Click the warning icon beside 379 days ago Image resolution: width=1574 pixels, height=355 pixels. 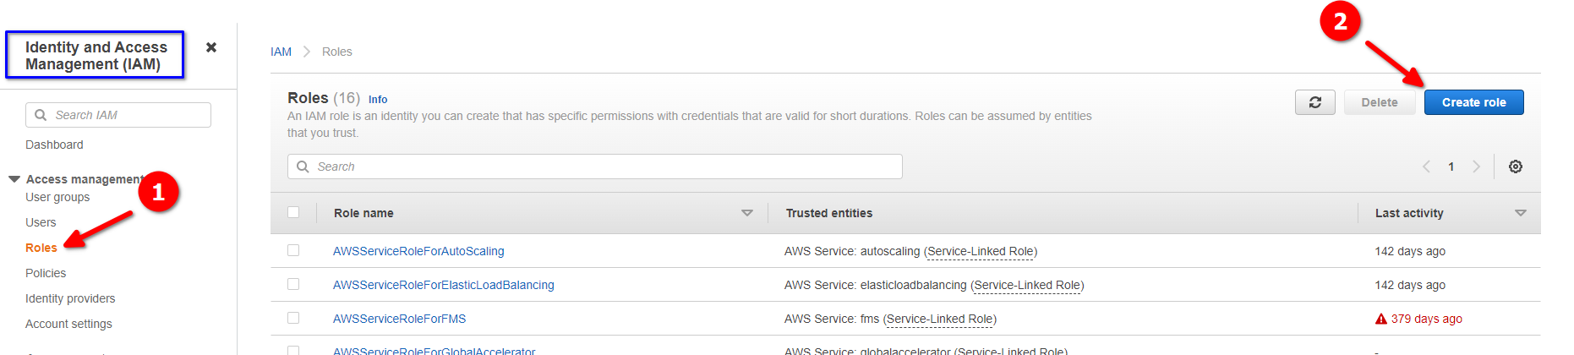click(1381, 319)
